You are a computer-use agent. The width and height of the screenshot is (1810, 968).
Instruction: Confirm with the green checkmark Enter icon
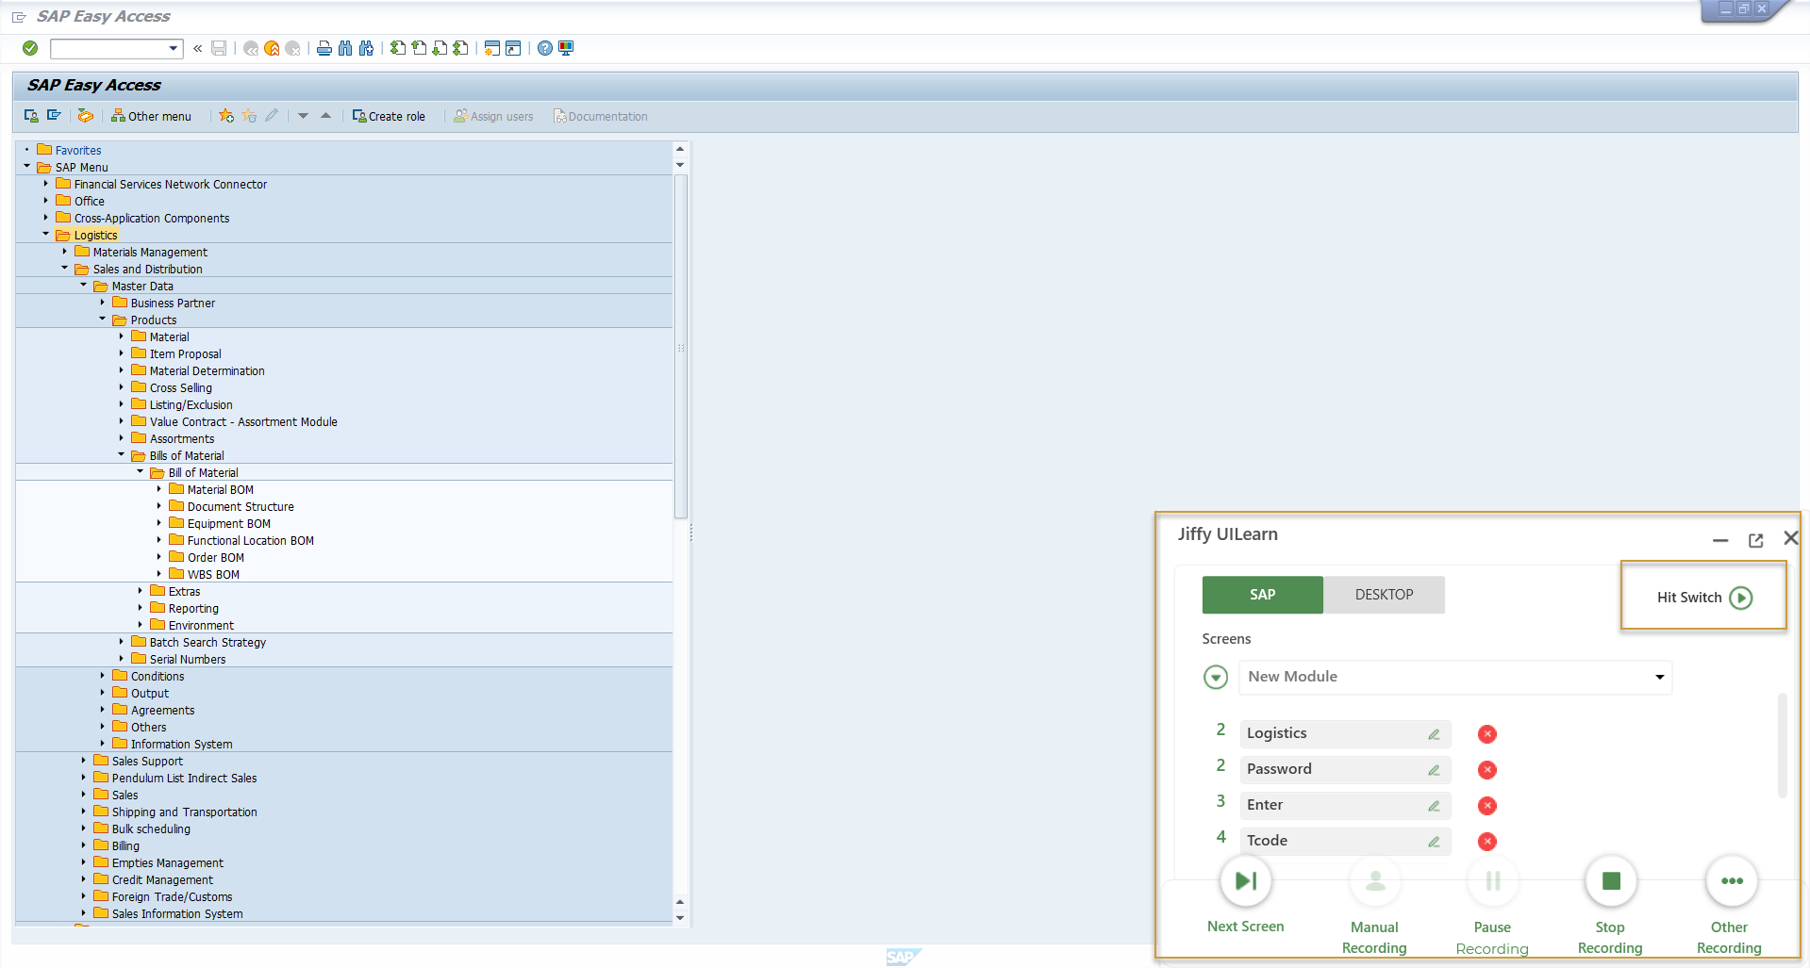point(29,48)
